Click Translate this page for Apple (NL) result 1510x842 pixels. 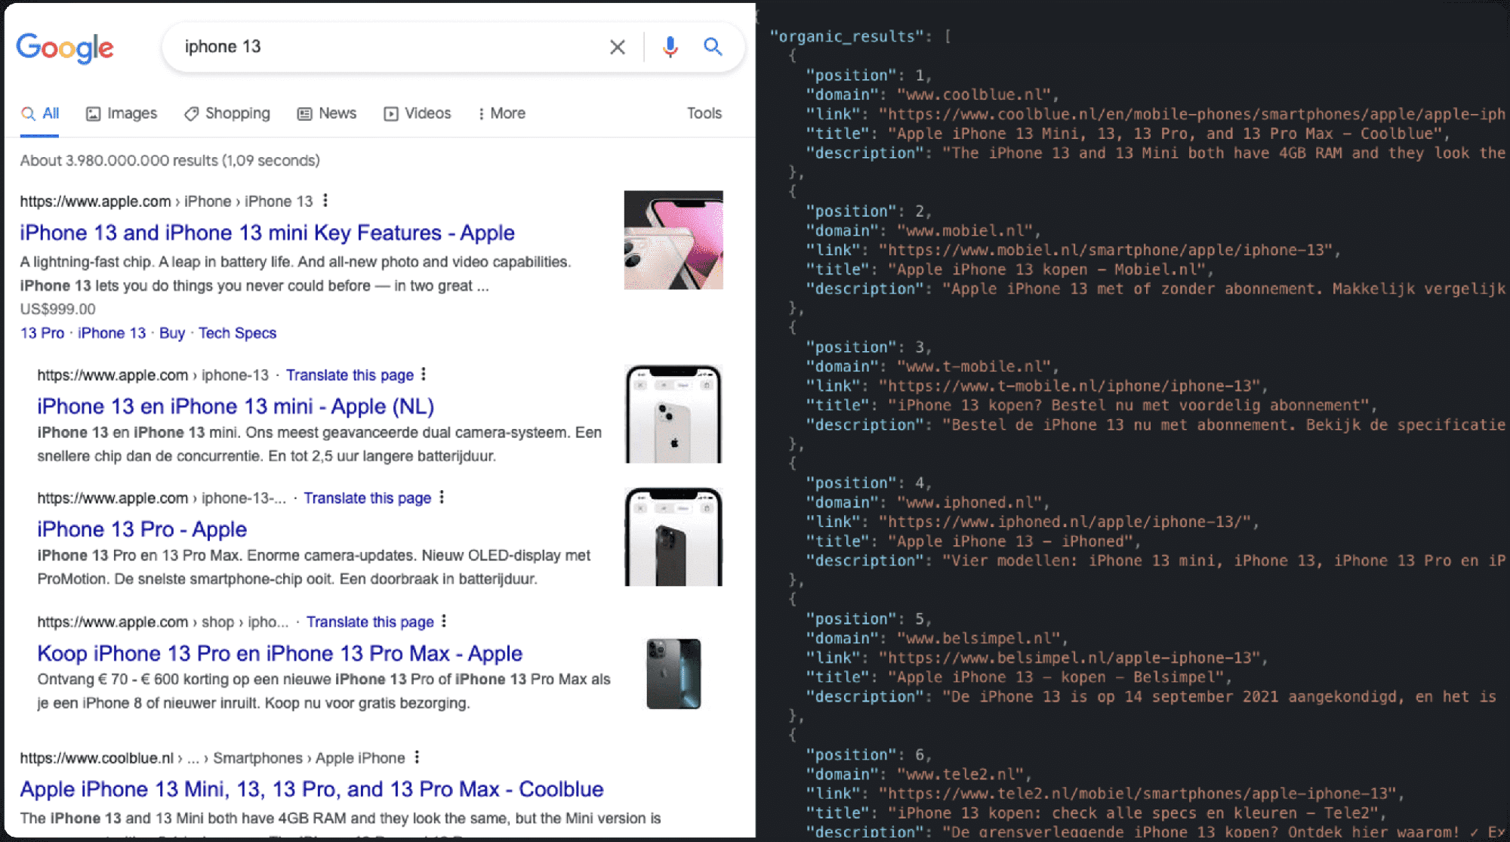tap(350, 375)
